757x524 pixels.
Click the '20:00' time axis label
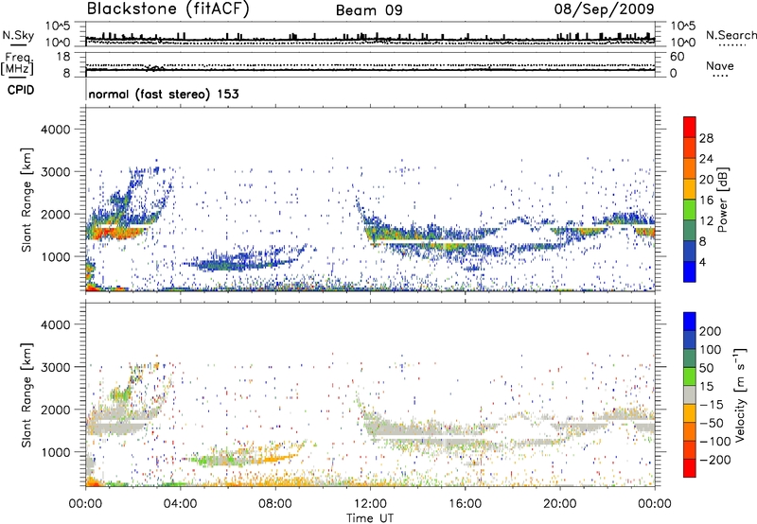tap(560, 504)
